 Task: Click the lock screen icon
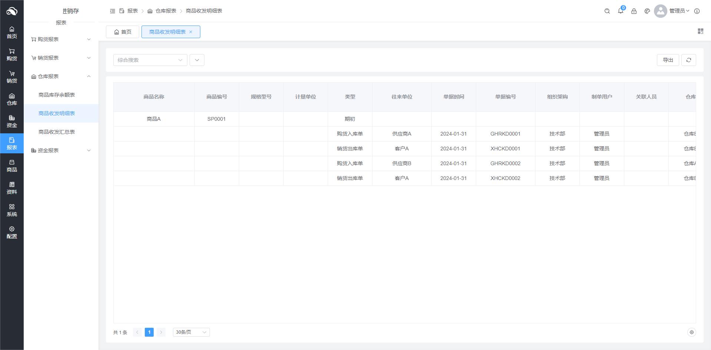coord(634,11)
